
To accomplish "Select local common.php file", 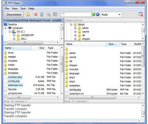I will click(x=15, y=77).
